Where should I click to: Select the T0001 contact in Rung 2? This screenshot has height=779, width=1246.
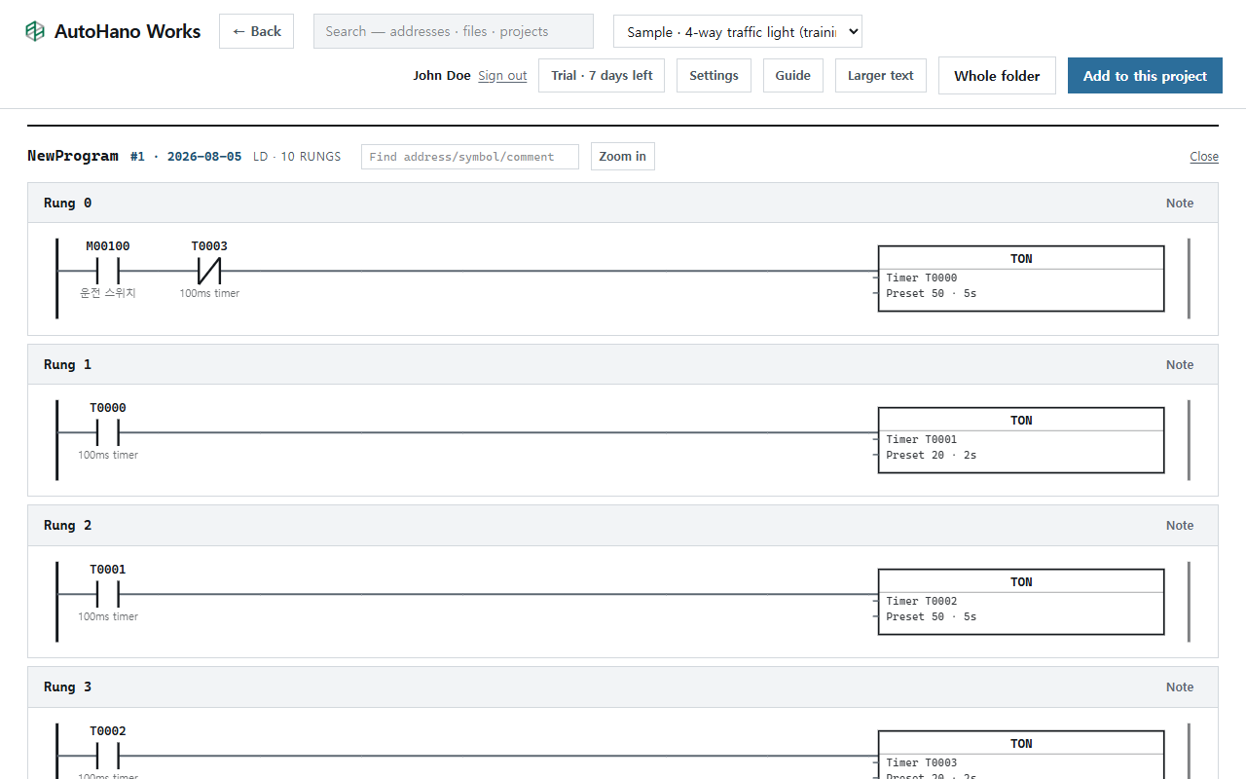[x=107, y=594]
